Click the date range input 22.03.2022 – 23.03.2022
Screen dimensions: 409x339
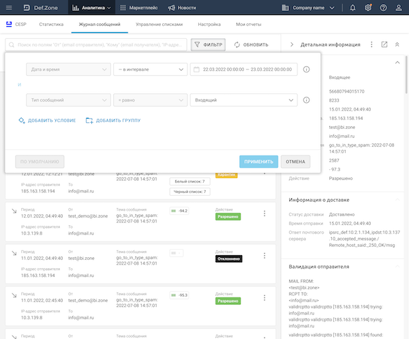(243, 70)
